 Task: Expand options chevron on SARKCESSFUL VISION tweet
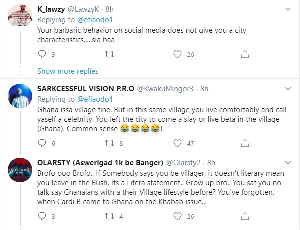(288, 88)
